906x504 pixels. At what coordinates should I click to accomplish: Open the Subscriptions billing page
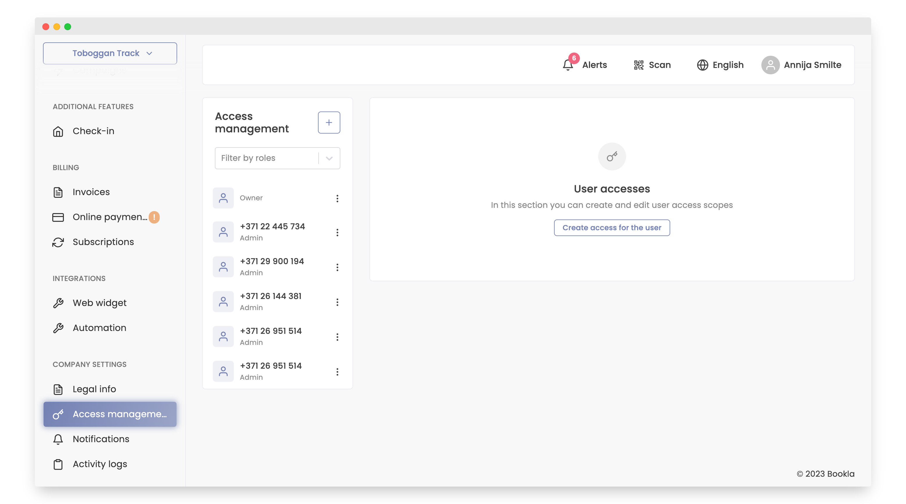103,242
